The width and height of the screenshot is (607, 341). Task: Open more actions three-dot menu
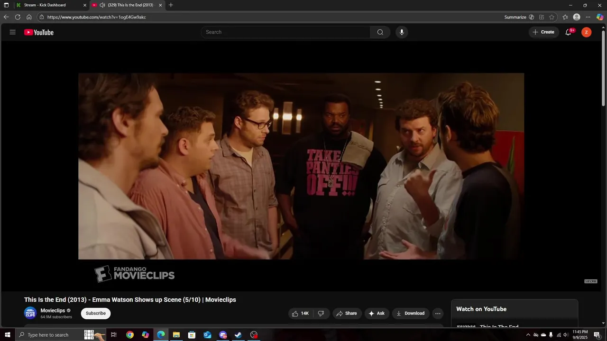pyautogui.click(x=438, y=313)
